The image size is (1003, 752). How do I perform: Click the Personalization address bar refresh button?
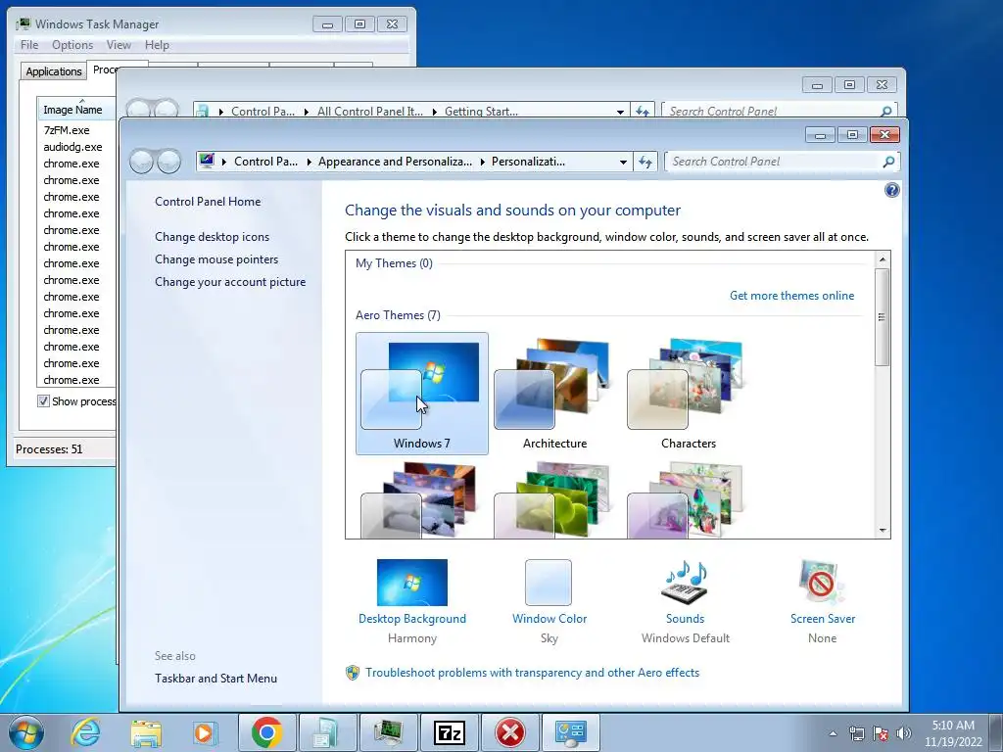[645, 162]
